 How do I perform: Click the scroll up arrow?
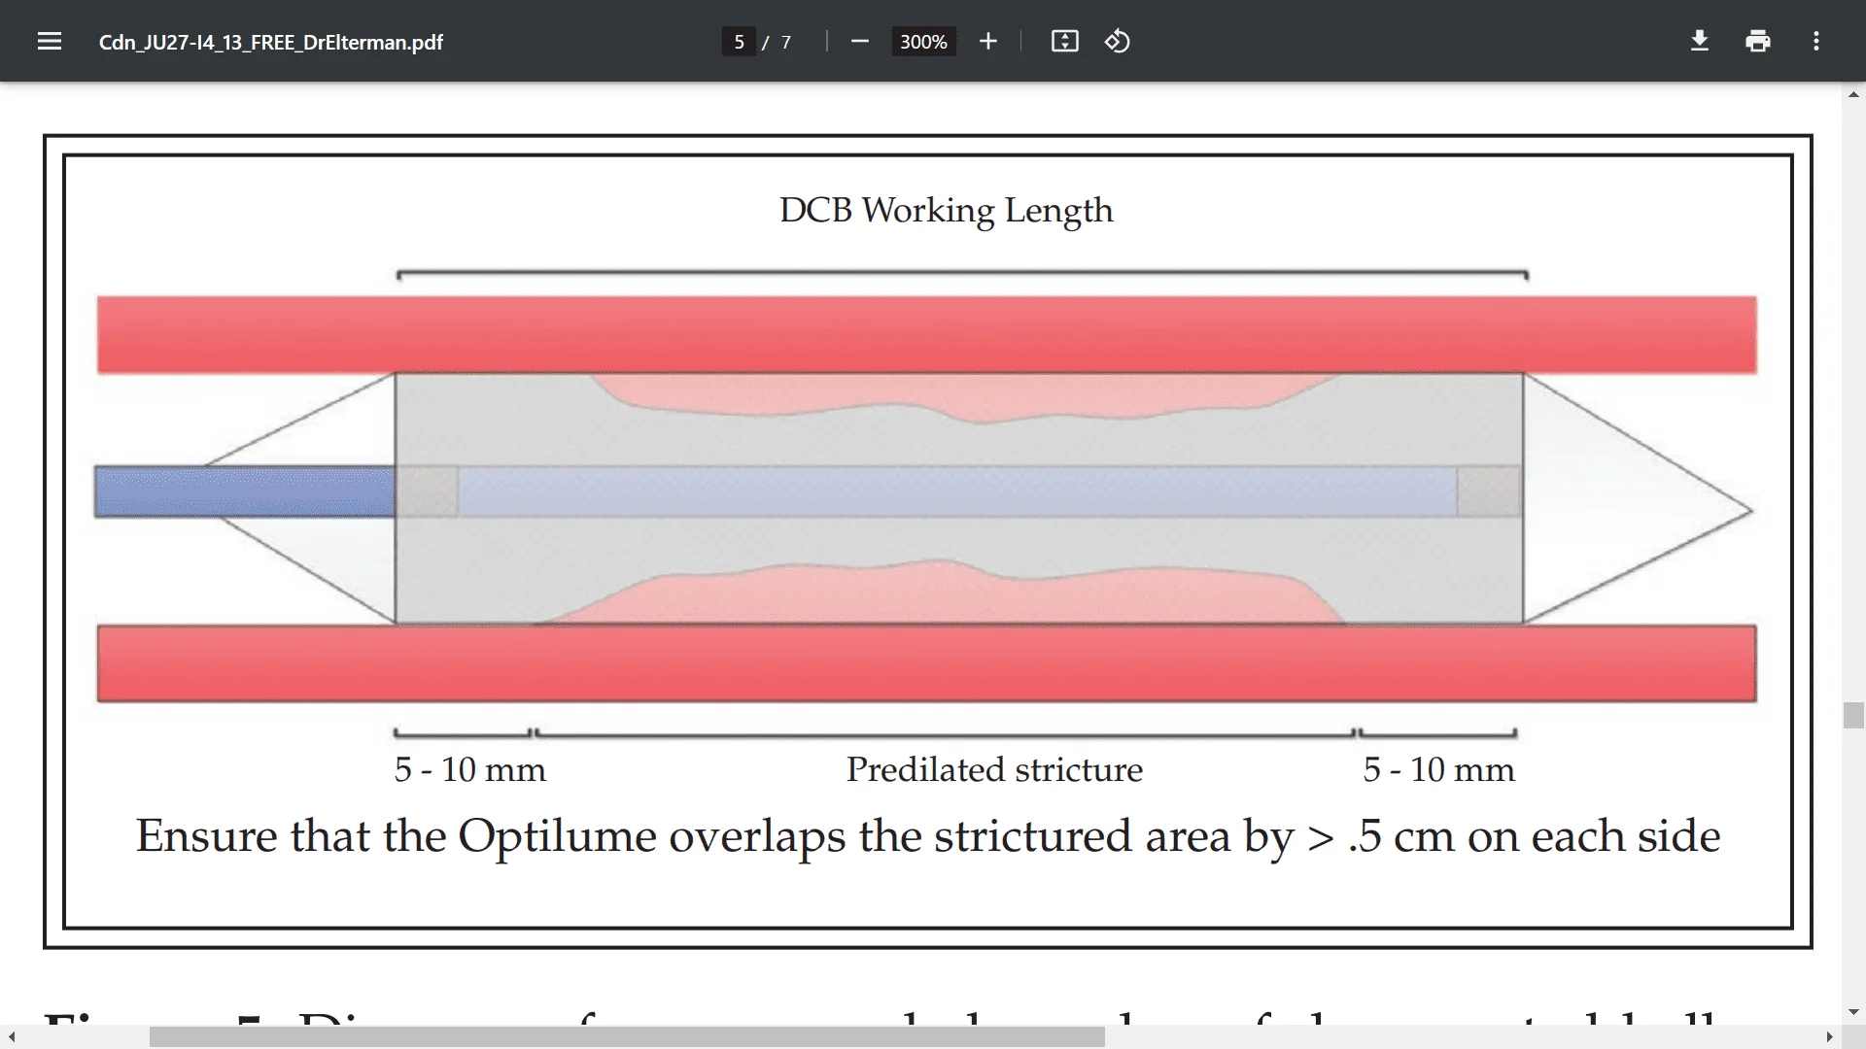coord(1853,94)
